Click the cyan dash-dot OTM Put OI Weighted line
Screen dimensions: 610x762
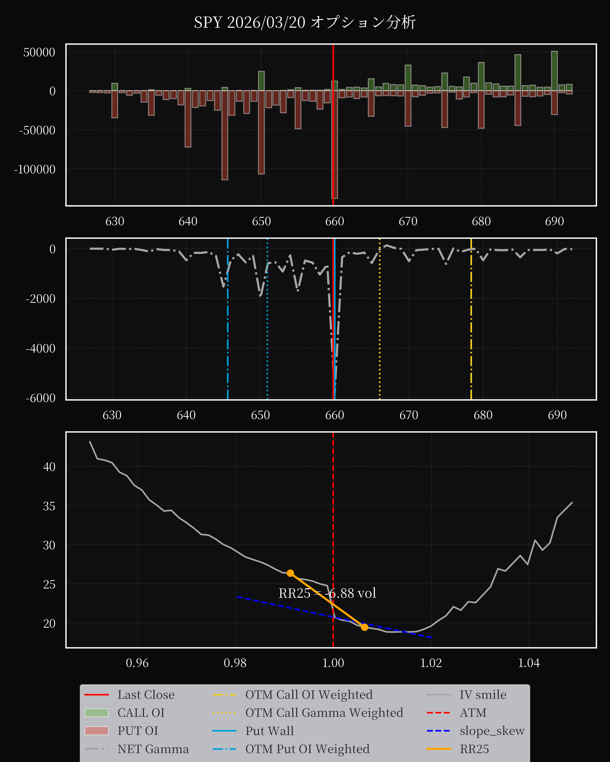(x=228, y=319)
